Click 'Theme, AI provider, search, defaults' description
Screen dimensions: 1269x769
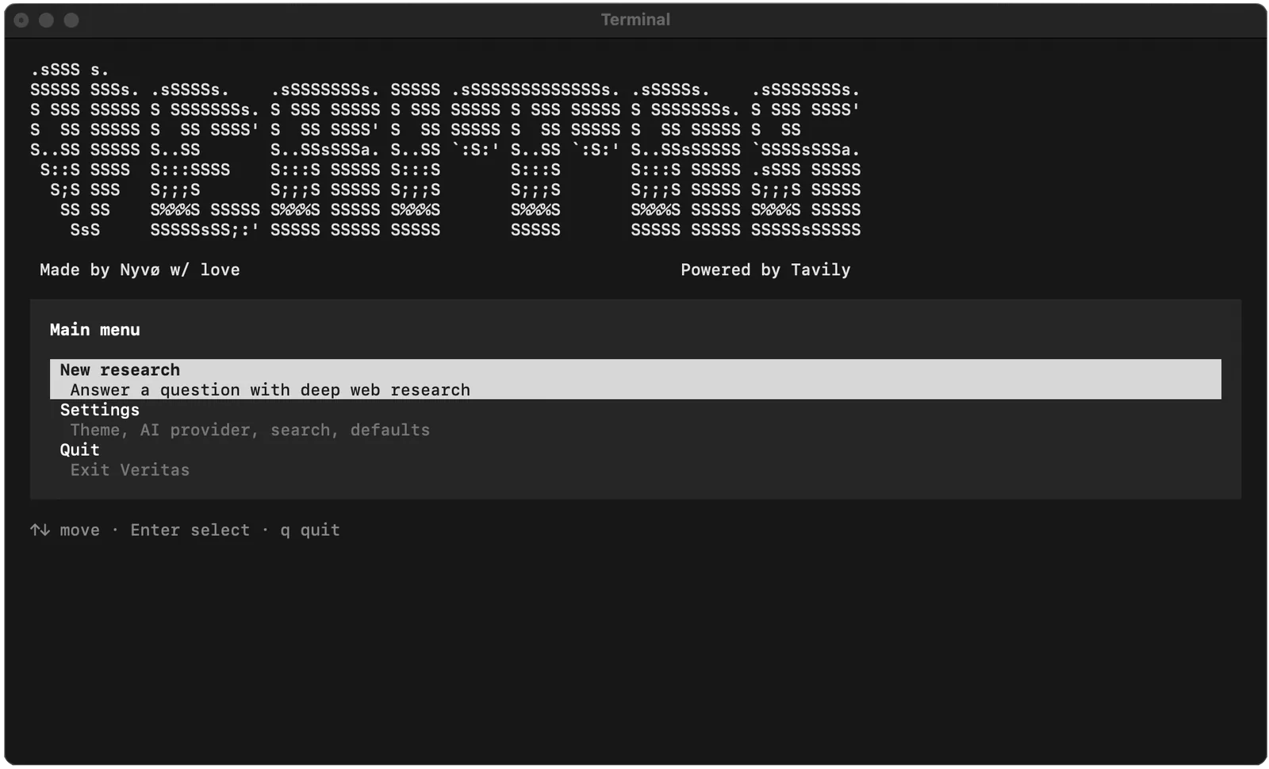250,430
